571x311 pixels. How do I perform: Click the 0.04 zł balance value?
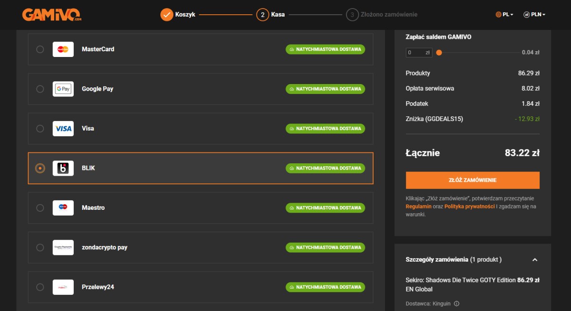pyautogui.click(x=531, y=53)
